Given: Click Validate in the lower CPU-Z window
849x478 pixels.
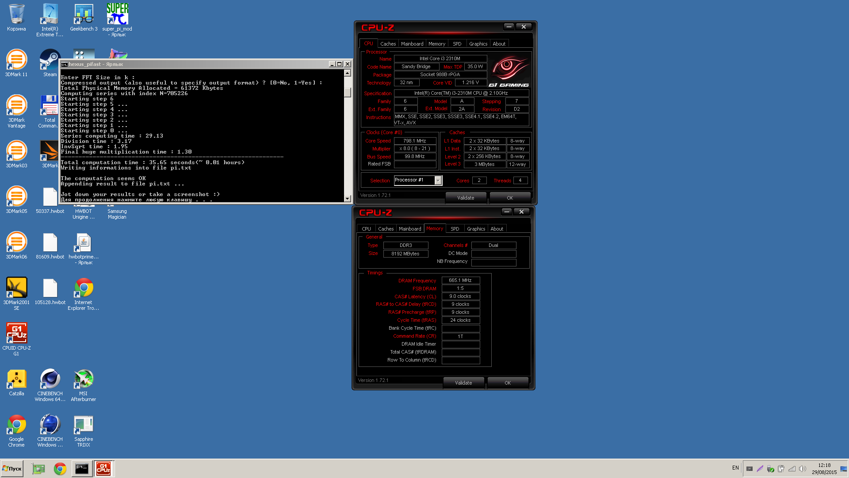Looking at the screenshot, I should click(x=463, y=383).
